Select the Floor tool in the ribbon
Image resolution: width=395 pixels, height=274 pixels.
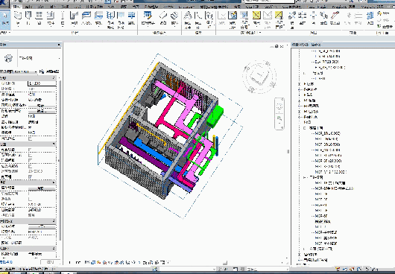tap(98, 18)
